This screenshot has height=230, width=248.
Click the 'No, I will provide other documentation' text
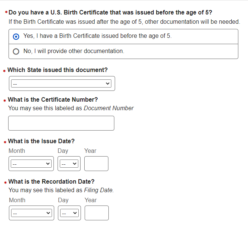coord(74,51)
